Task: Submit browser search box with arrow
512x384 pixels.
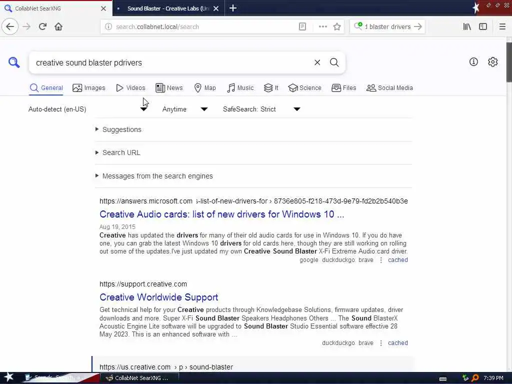Action: 417,26
